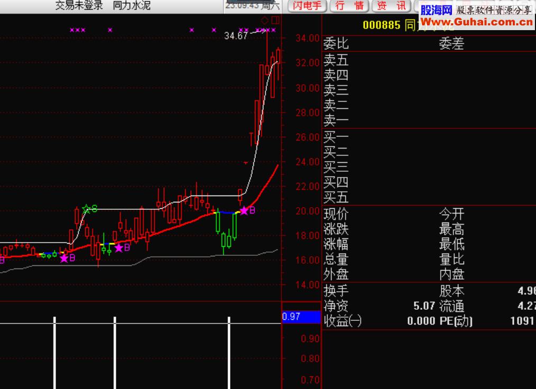Viewport: 536px width, 389px height.
Task: Click the 涨跌 price change label
Action: [336, 229]
